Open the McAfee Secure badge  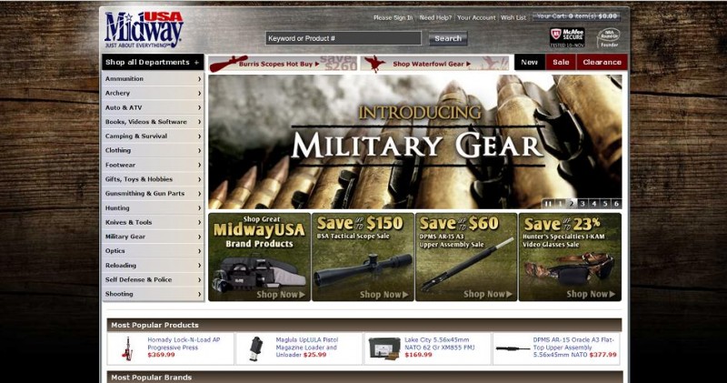pyautogui.click(x=567, y=37)
